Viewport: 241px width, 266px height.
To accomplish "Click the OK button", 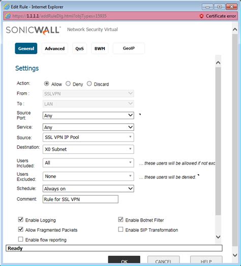I will pos(124,261).
